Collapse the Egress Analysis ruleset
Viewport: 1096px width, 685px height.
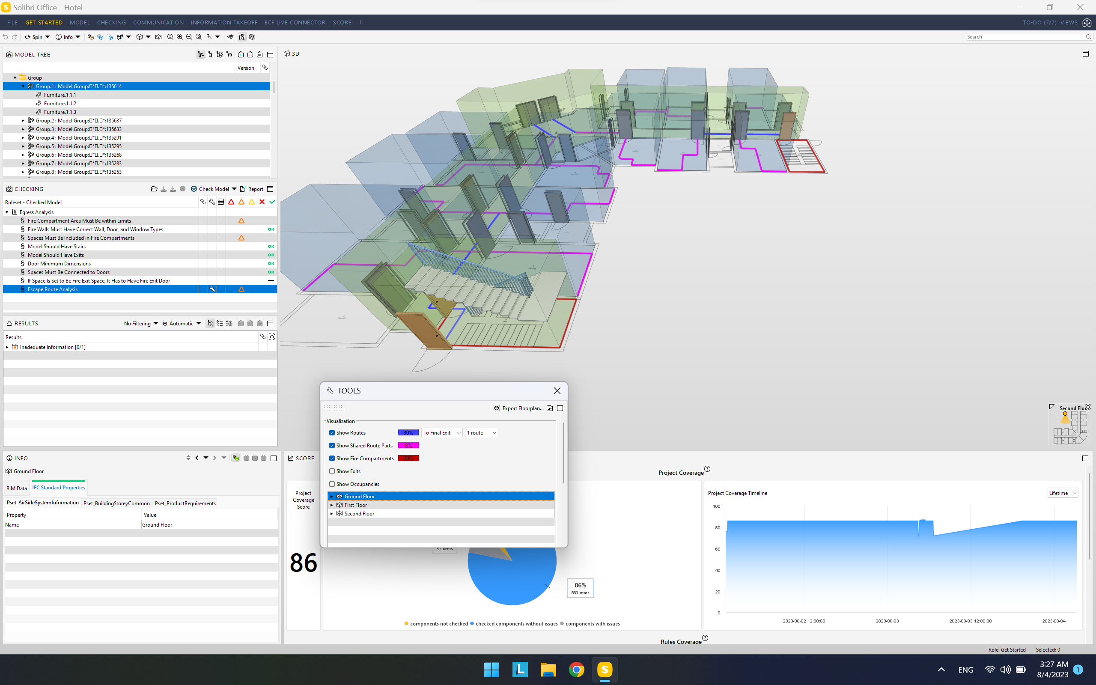point(7,212)
